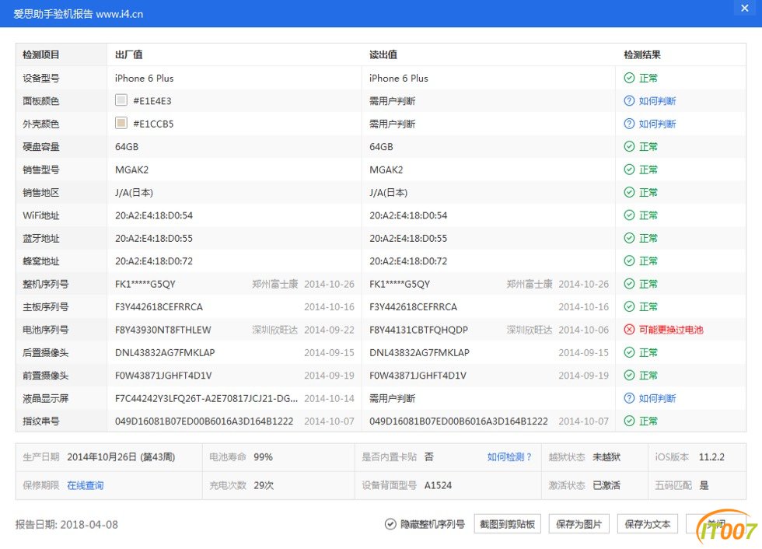
Task: Select factory sales region J/A(日本)
Action: pos(134,192)
